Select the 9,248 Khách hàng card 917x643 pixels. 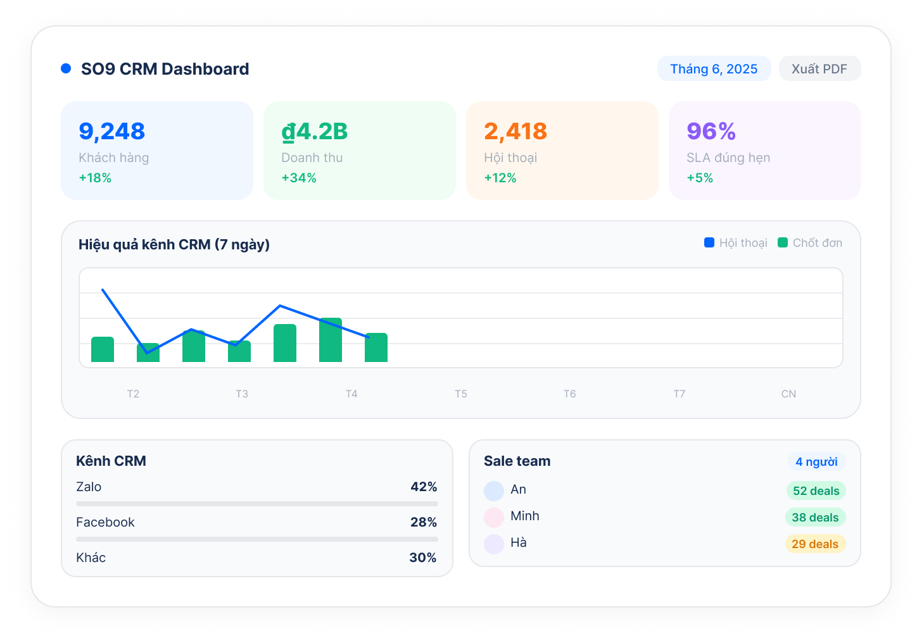point(157,151)
